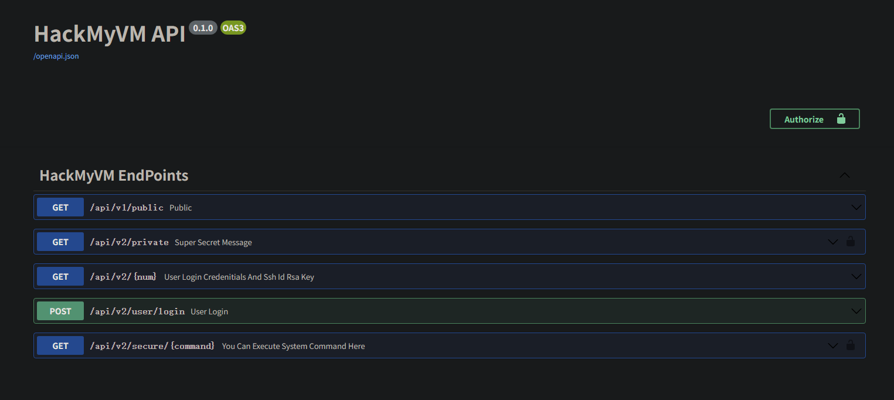Click the OAS3 badge next to title
Image resolution: width=894 pixels, height=400 pixels.
point(233,28)
